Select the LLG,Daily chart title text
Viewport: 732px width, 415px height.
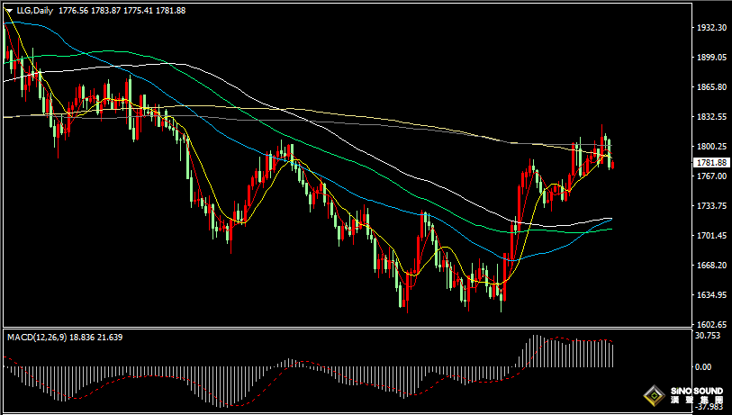pos(34,10)
